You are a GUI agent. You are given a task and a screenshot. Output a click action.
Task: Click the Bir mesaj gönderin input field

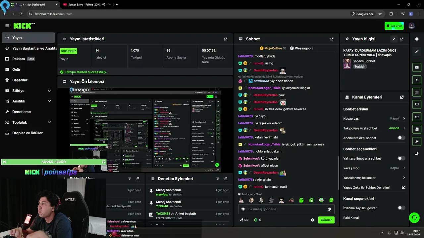287,209
